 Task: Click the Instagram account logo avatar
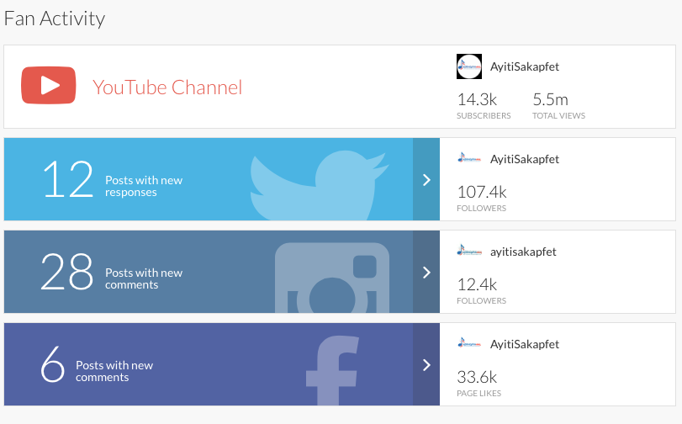[x=469, y=252]
